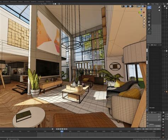Click the red X axis on the navigation gizmo
Image resolution: width=168 pixels, height=140 pixels.
click(x=144, y=12)
